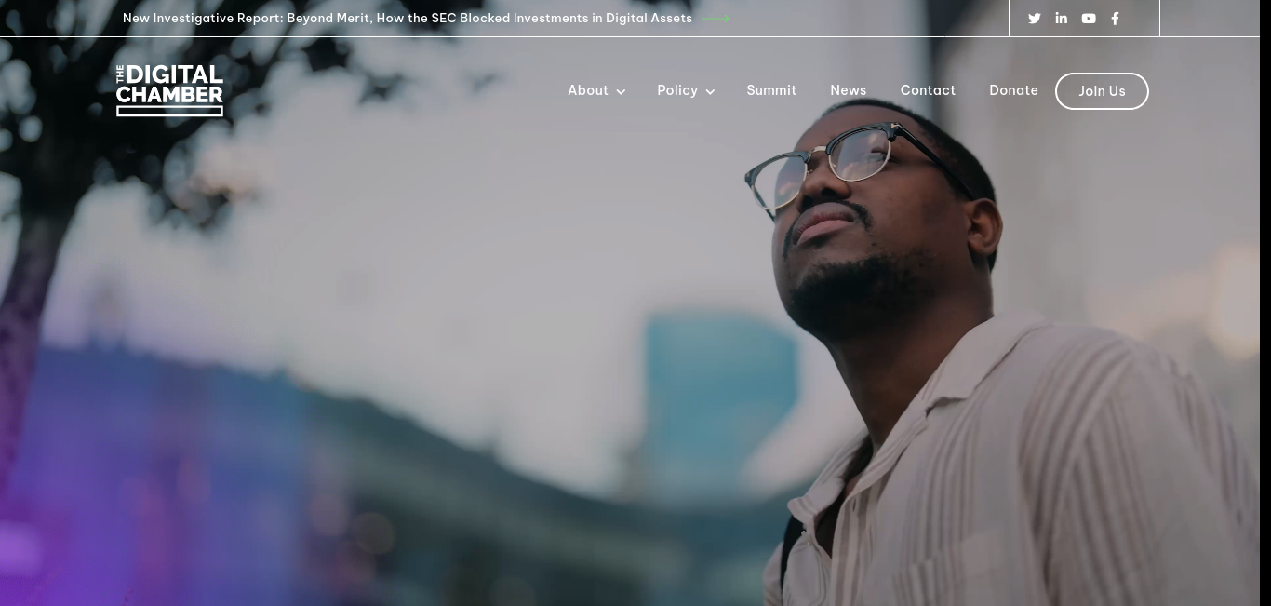1271x606 pixels.
Task: Read the New Investigative Report announcement
Action: [408, 19]
